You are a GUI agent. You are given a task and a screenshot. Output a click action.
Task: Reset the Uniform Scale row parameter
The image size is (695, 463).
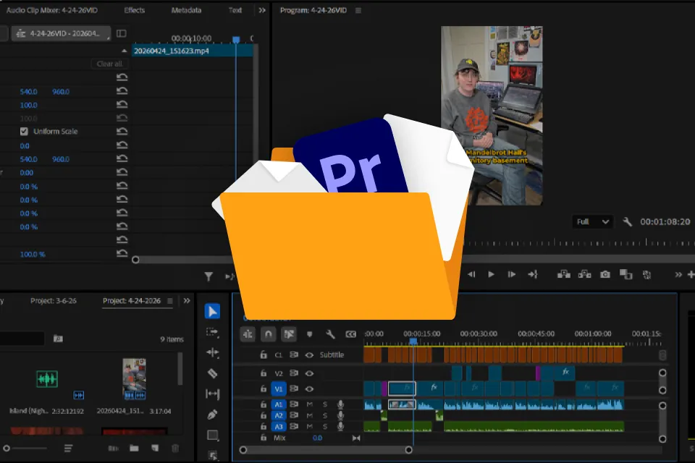tap(122, 132)
